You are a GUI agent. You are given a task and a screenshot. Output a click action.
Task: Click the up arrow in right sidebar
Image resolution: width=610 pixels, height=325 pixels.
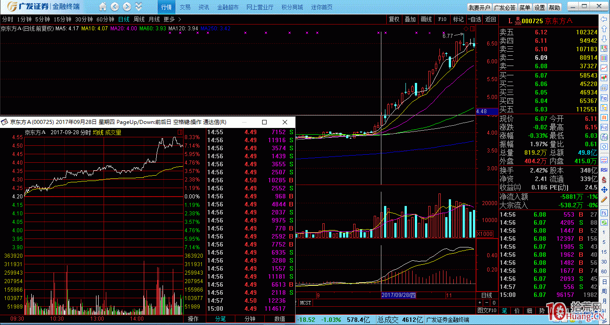(x=604, y=29)
